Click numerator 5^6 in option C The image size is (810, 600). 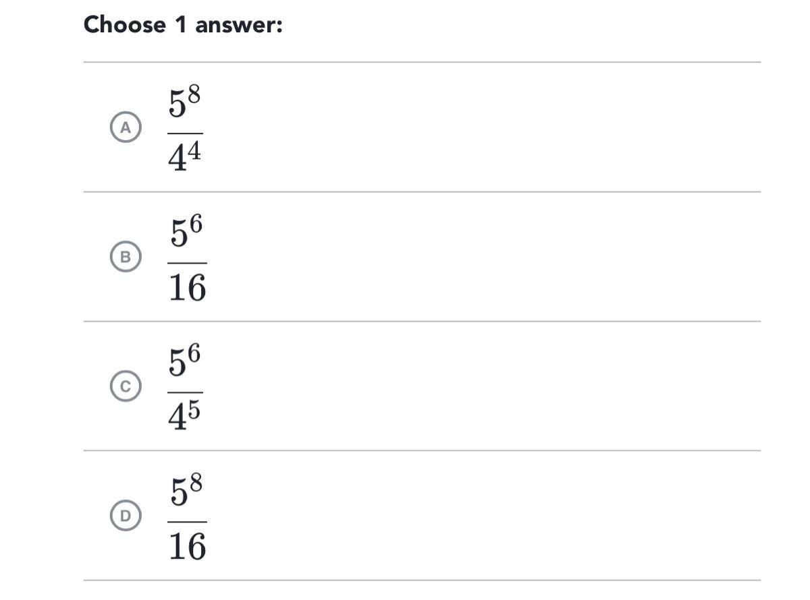click(185, 363)
